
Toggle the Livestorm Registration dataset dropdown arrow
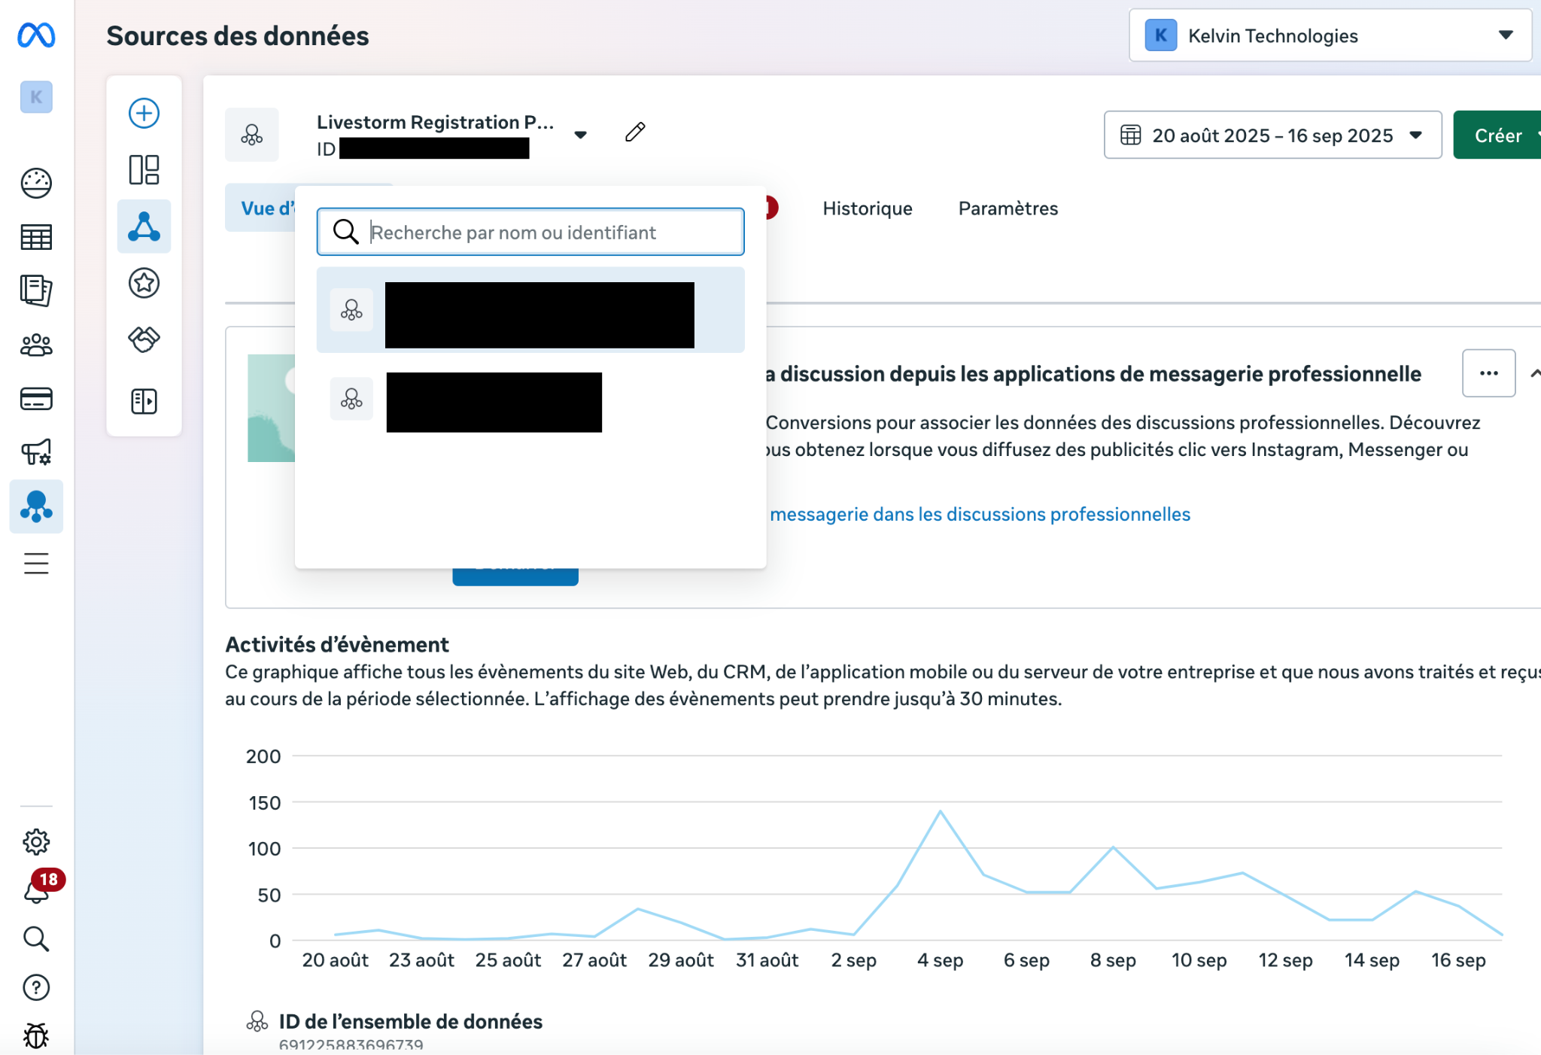tap(580, 135)
